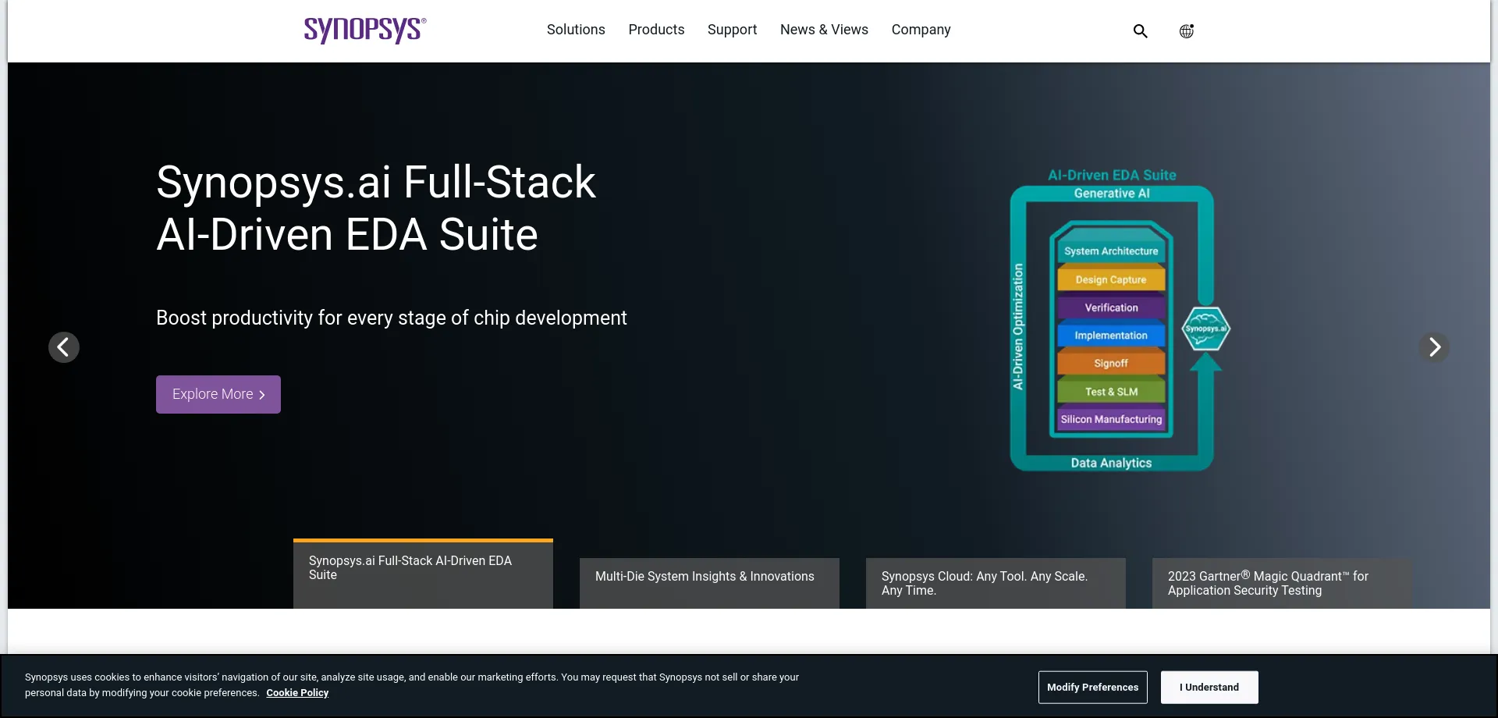Click 'Signoff' block in diagram
The width and height of the screenshot is (1498, 718).
pos(1111,364)
